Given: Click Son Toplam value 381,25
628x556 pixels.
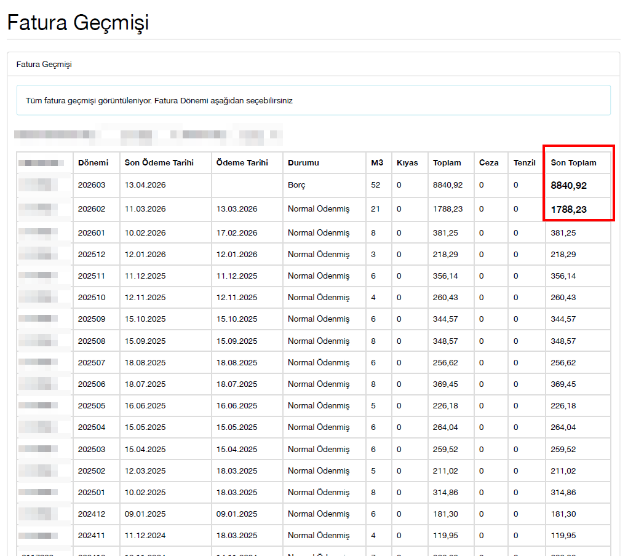Looking at the screenshot, I should (563, 233).
